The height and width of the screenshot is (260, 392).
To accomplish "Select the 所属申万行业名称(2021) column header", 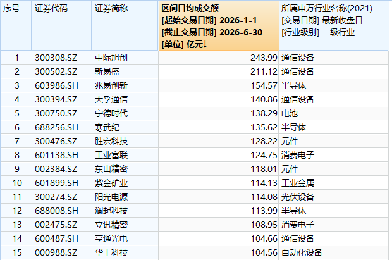I will 333,25.
